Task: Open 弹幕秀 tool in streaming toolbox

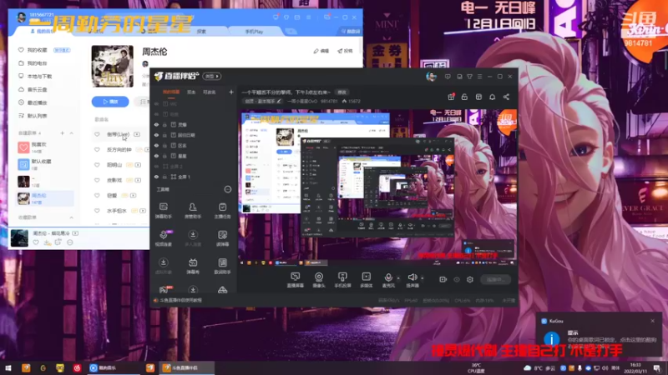Action: (193, 266)
